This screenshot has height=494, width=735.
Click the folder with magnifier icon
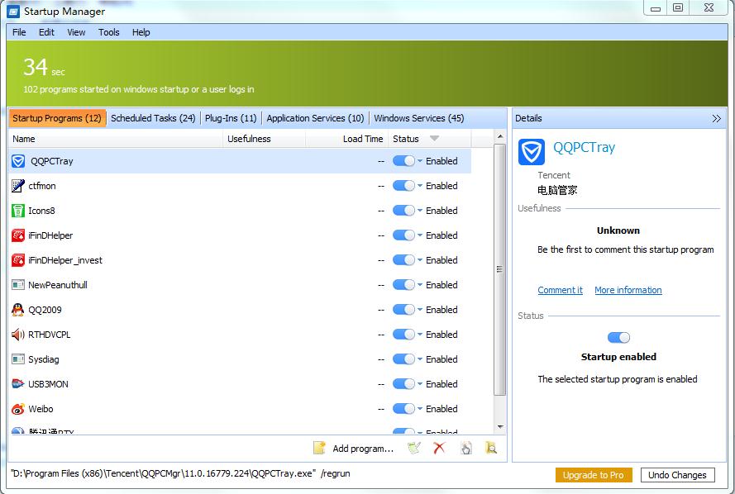coord(491,448)
